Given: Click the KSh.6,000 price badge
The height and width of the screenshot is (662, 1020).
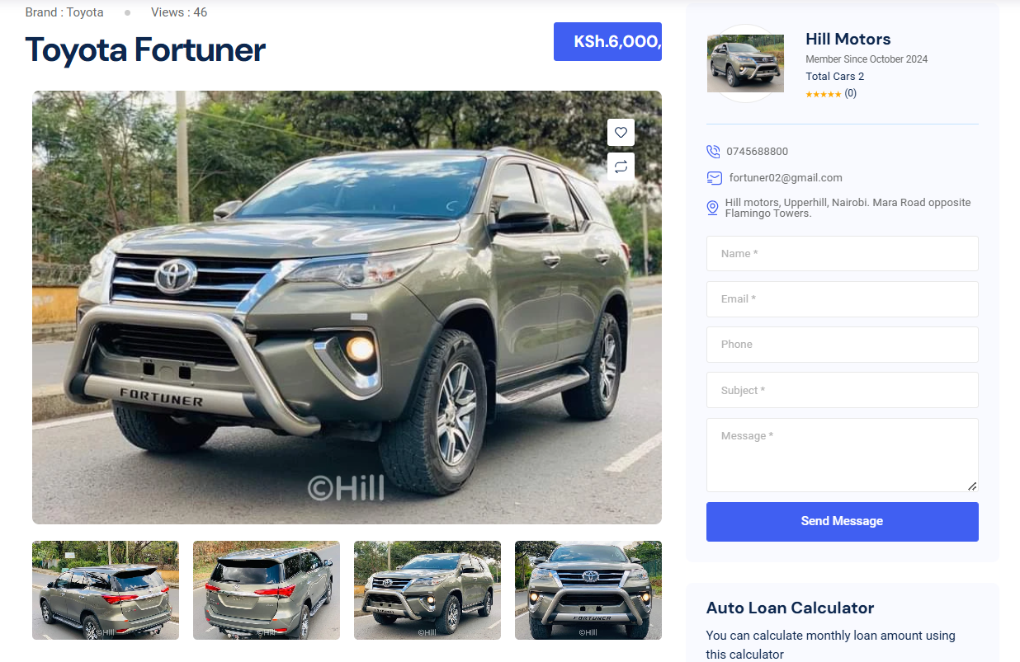Looking at the screenshot, I should pos(607,42).
